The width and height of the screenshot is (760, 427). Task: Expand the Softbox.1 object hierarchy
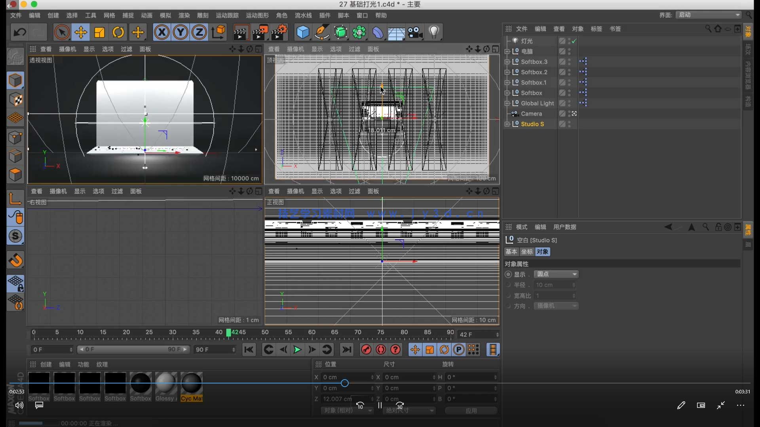pyautogui.click(x=508, y=82)
